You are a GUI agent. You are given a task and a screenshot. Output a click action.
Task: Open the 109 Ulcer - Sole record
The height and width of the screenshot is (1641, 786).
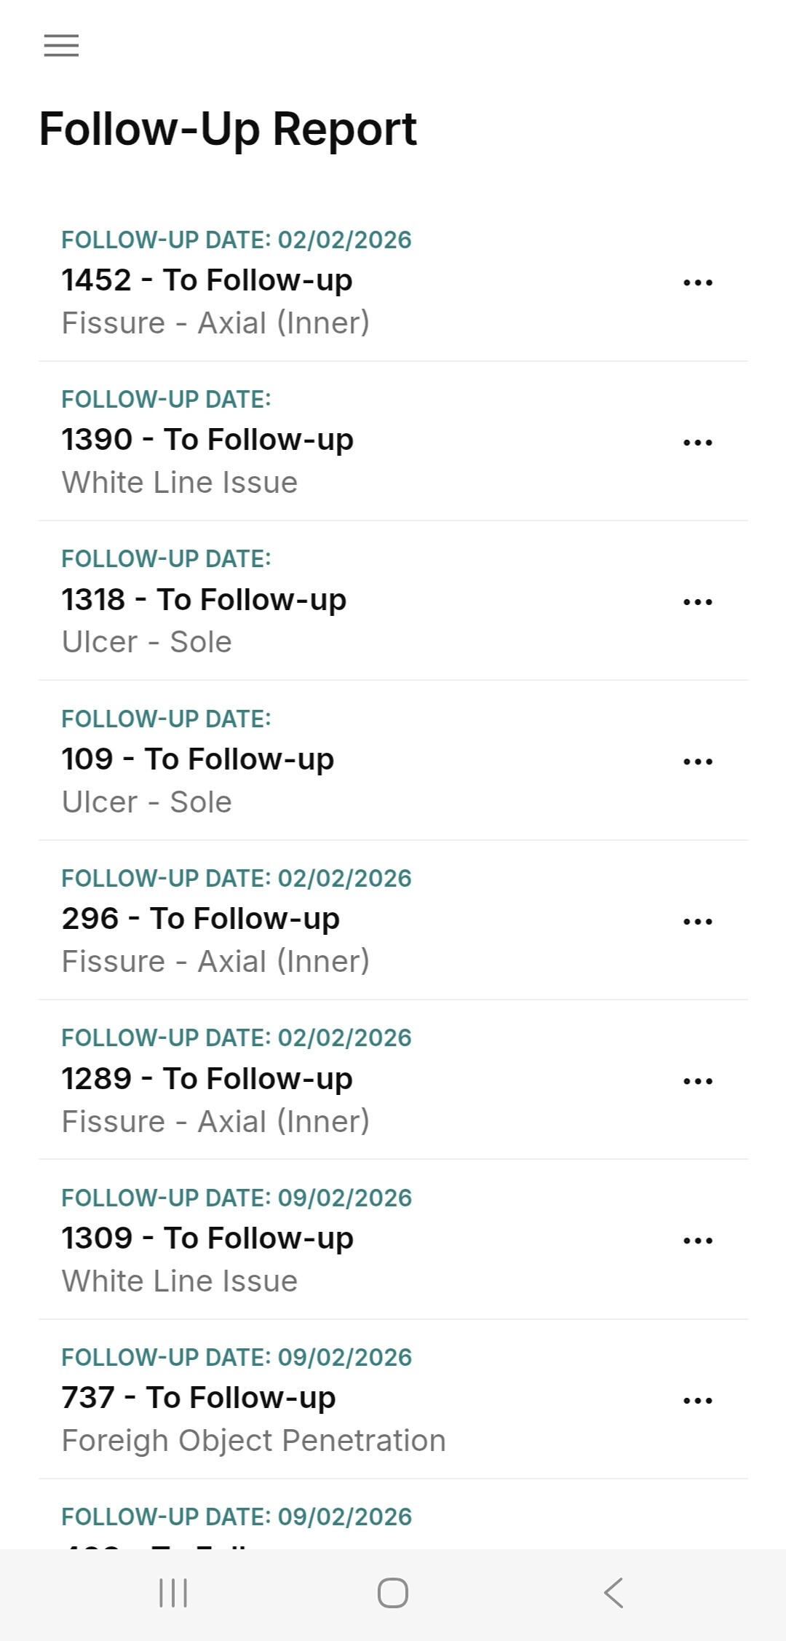(x=198, y=759)
